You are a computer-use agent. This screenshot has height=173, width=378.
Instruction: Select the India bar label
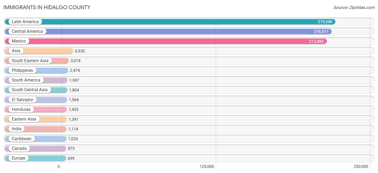[16, 129]
